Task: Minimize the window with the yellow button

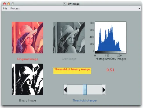Action: click(9, 4)
